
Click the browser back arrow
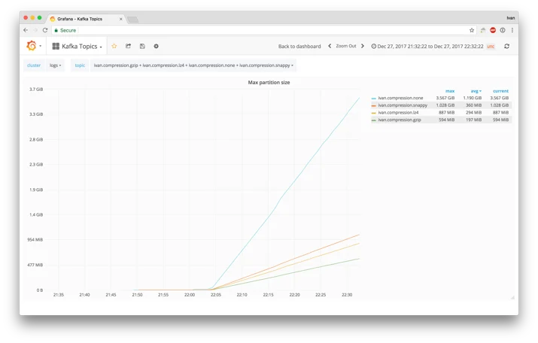pos(26,30)
